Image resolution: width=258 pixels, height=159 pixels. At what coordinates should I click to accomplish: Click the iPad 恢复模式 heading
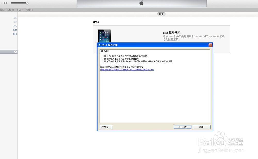(172, 33)
